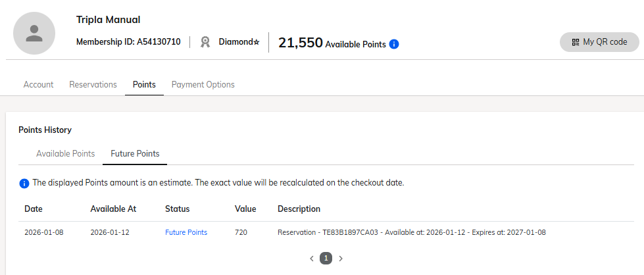Click the reservation TE83B1897CA03 description

412,232
